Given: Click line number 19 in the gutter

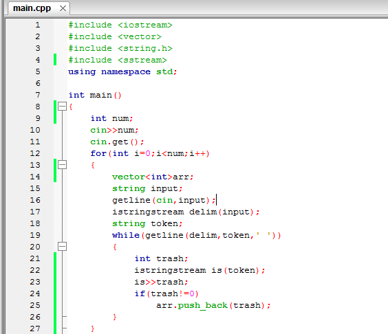Looking at the screenshot, I should (35, 235).
